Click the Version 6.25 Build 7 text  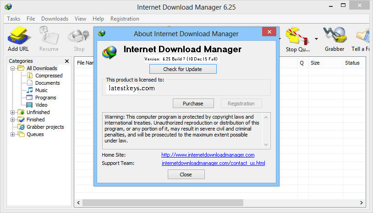click(181, 59)
